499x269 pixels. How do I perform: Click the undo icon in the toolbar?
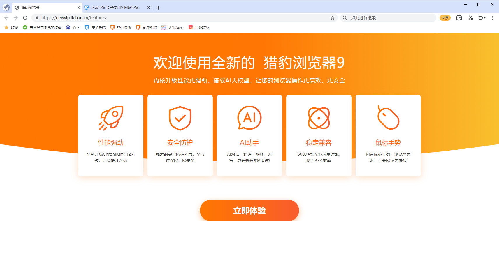coord(480,18)
